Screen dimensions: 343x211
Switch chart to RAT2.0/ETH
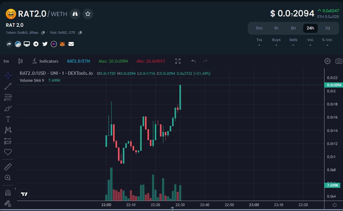[x=78, y=61]
